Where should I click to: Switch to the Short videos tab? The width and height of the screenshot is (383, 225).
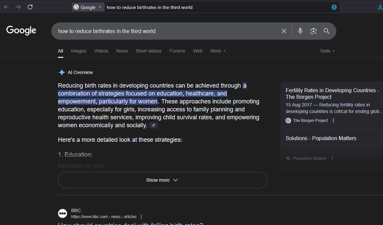click(149, 51)
